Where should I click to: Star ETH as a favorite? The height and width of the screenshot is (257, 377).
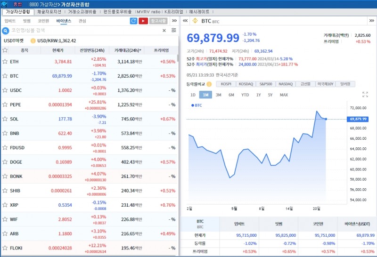click(5, 62)
